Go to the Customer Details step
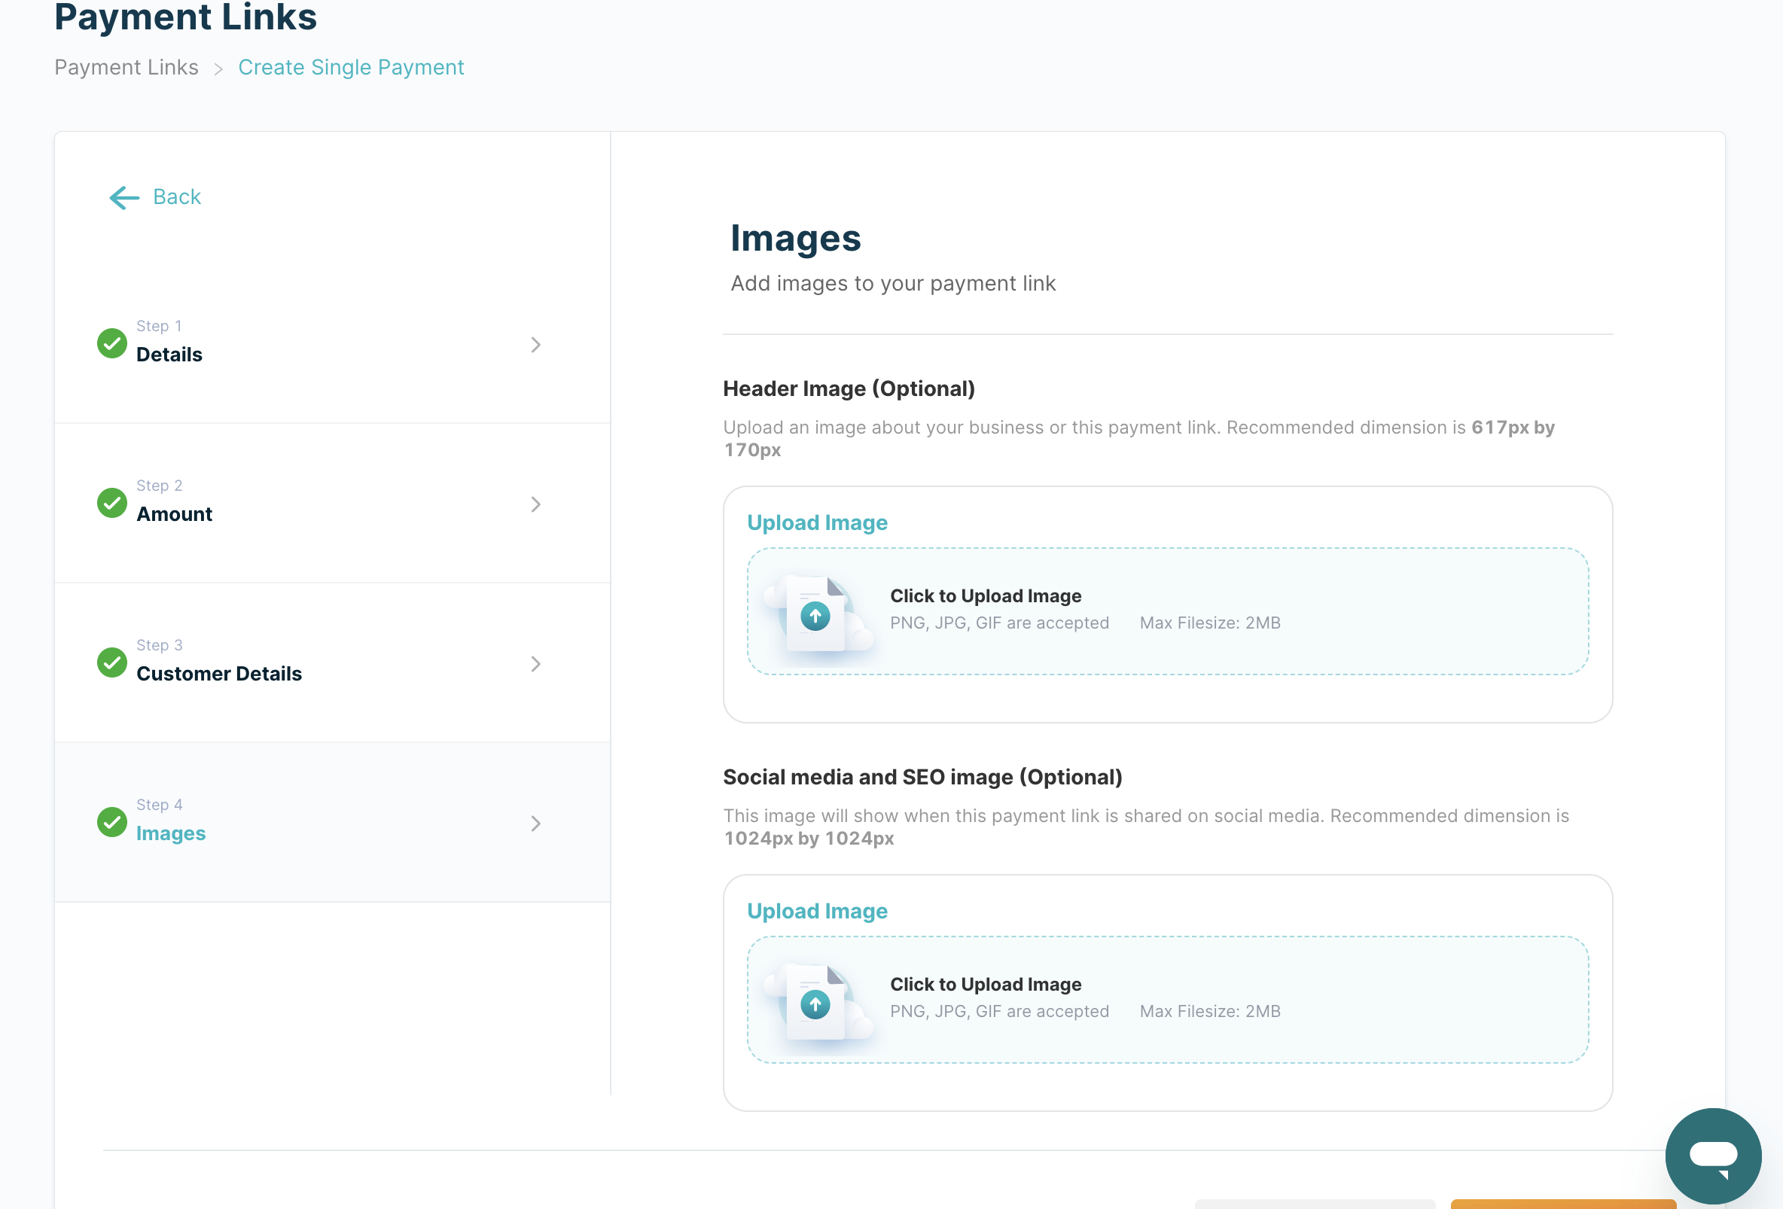 [219, 674]
